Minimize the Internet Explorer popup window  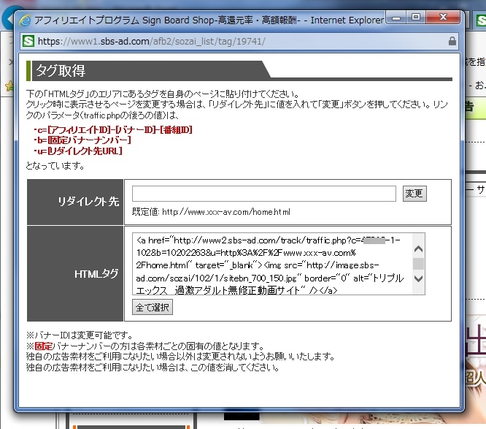396,18
